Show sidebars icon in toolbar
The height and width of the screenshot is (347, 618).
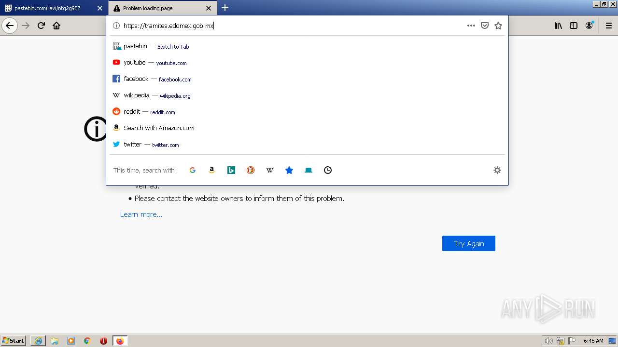point(574,26)
